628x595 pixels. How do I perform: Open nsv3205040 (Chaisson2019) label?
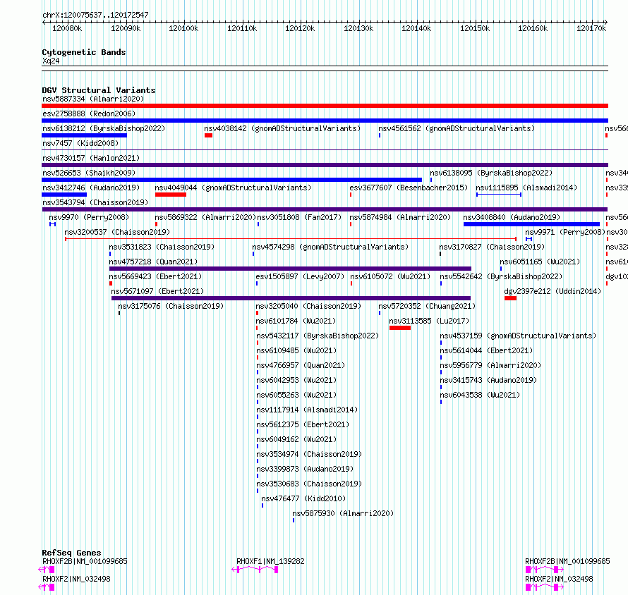point(308,306)
